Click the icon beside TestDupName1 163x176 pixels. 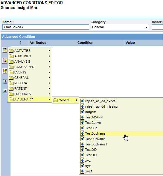tap(82, 144)
